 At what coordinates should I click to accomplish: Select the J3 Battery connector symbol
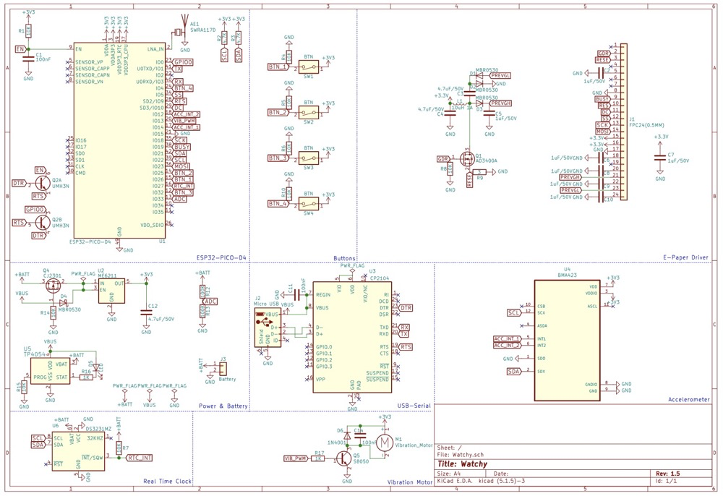pyautogui.click(x=221, y=369)
